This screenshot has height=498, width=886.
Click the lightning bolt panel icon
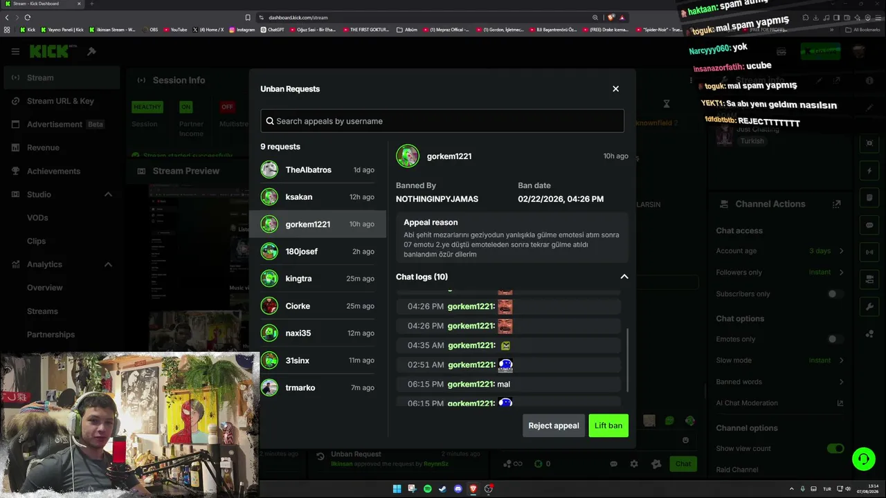(x=870, y=171)
